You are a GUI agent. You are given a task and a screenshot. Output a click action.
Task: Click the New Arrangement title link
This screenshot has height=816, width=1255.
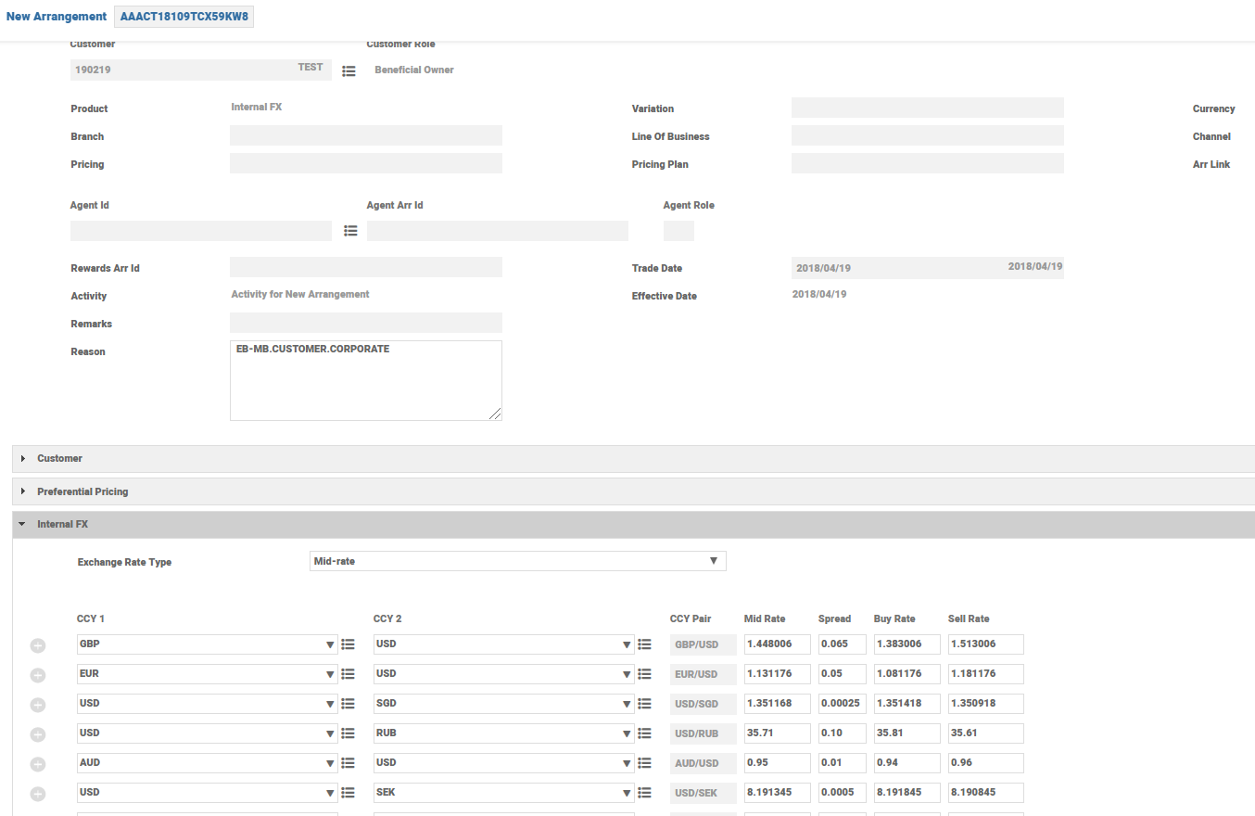(x=56, y=17)
